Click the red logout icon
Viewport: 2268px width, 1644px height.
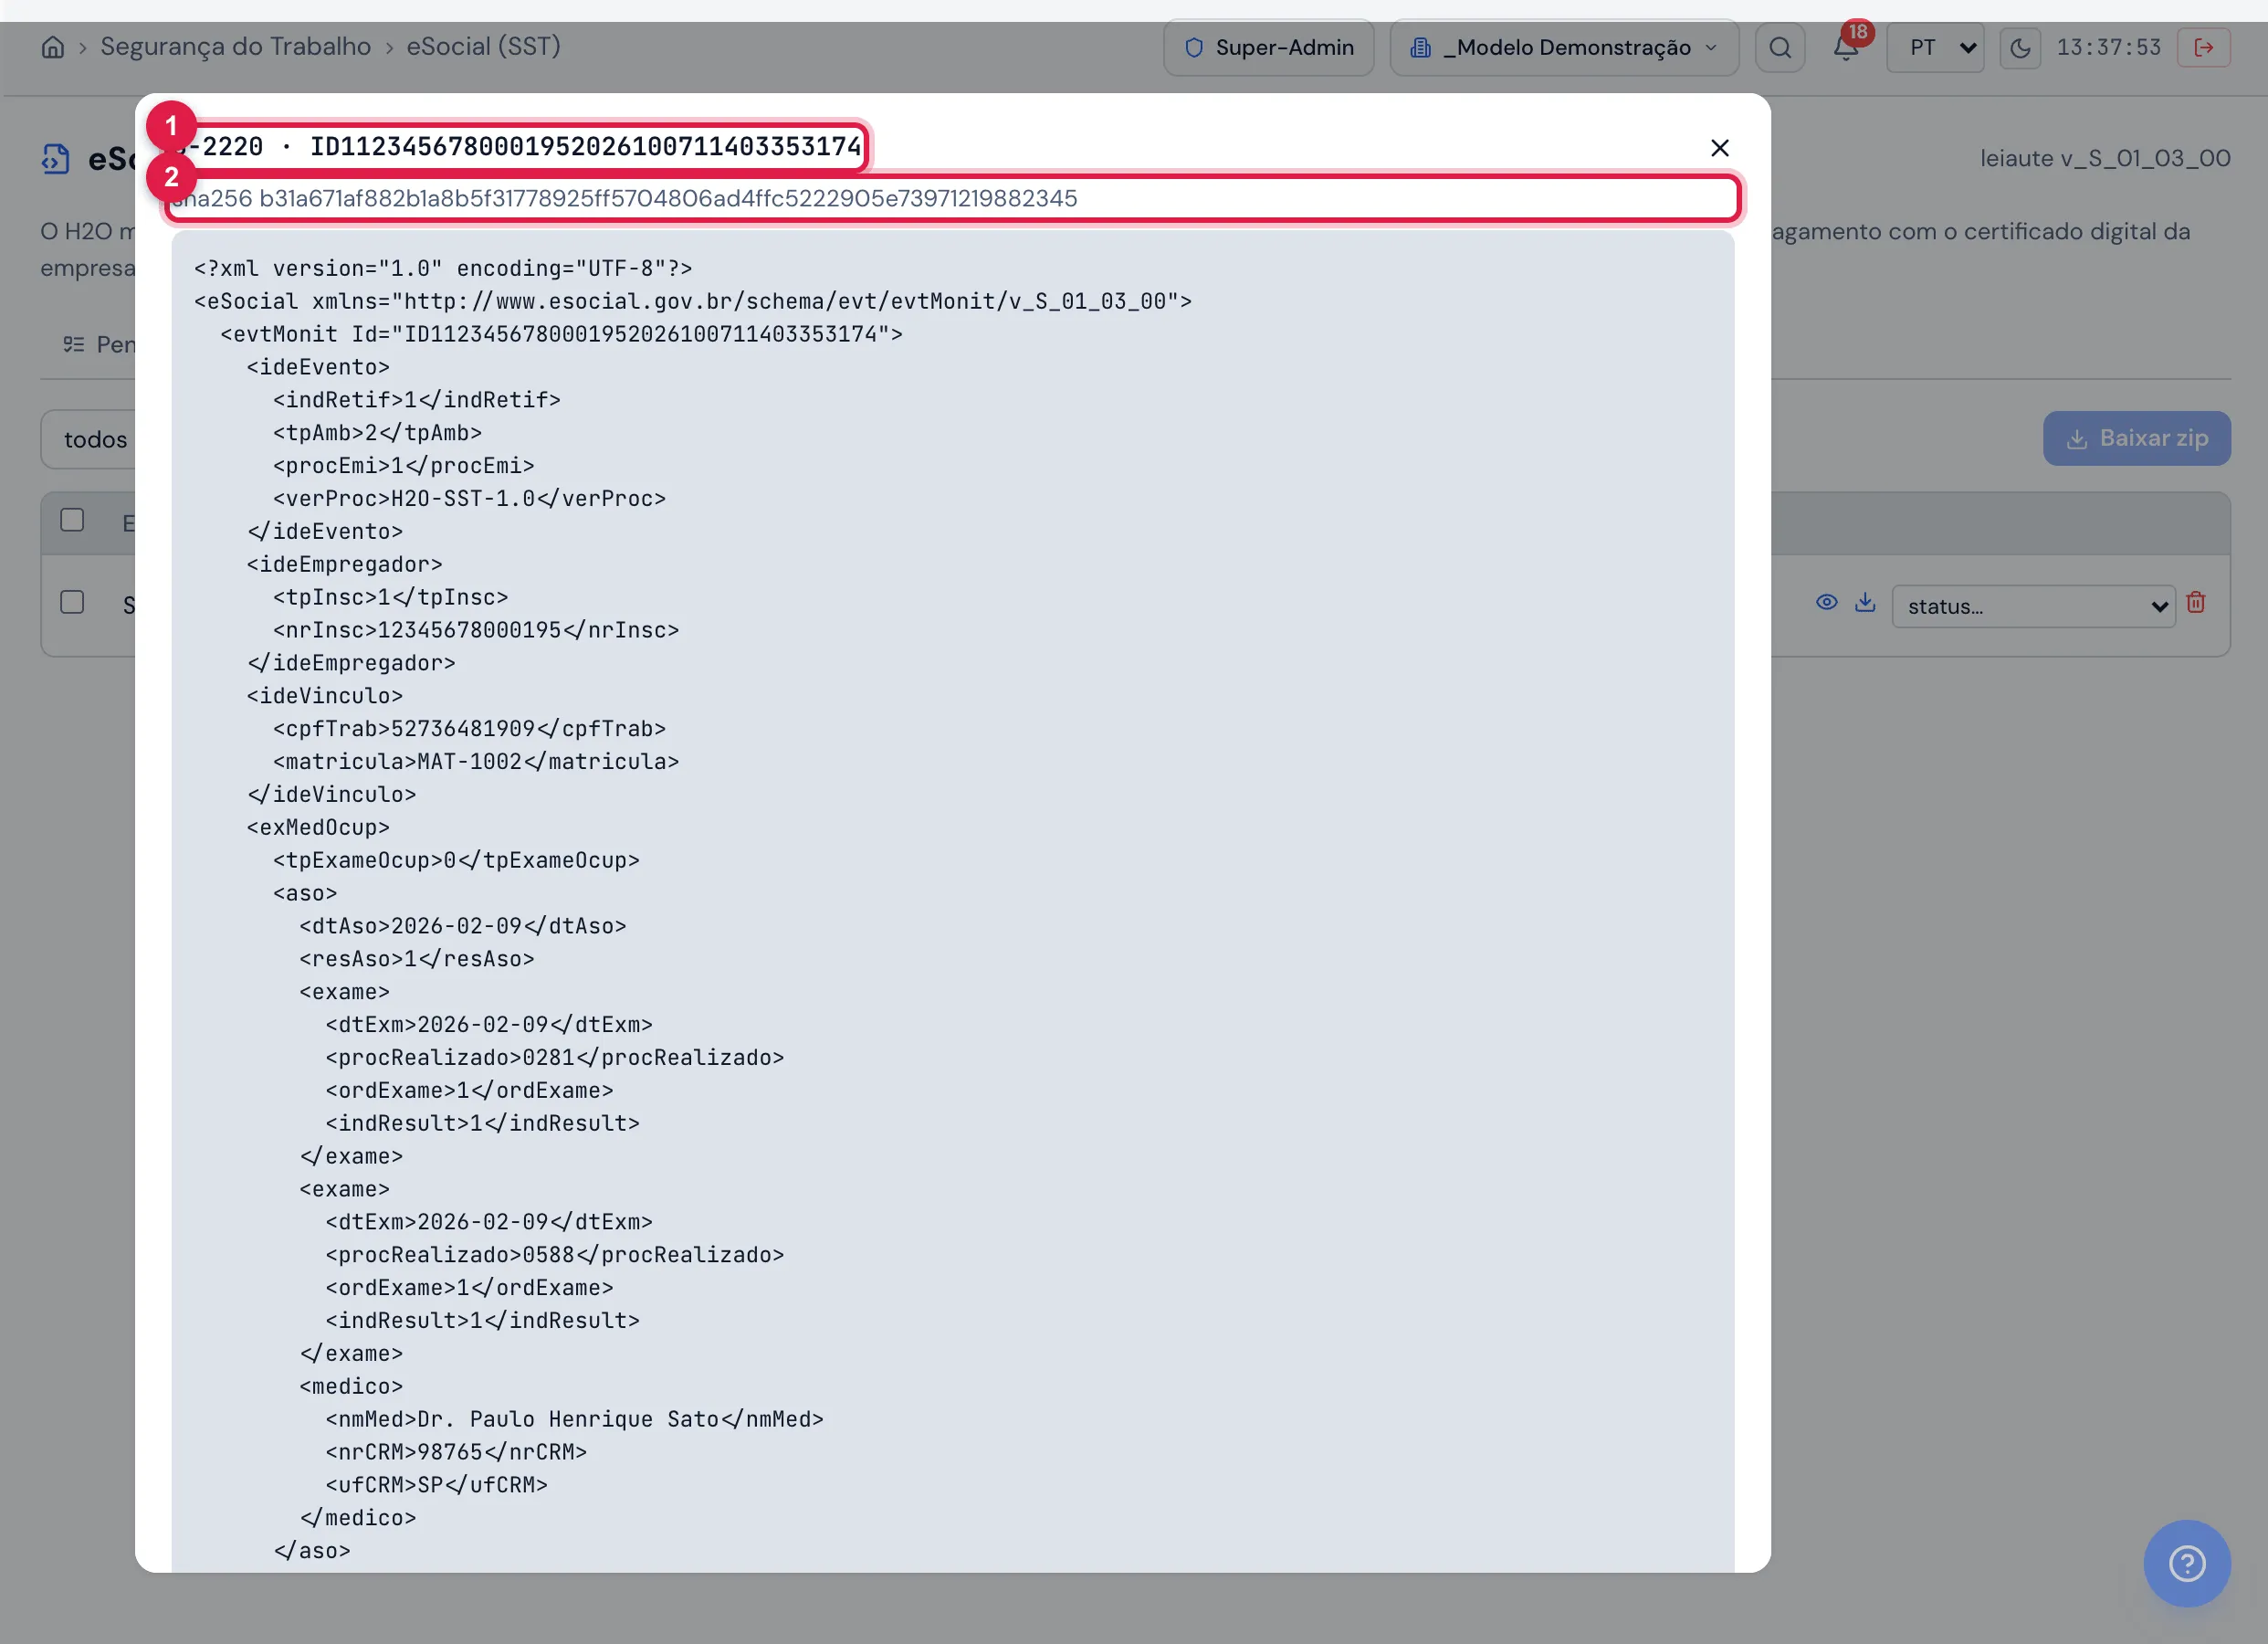pos(2203,47)
